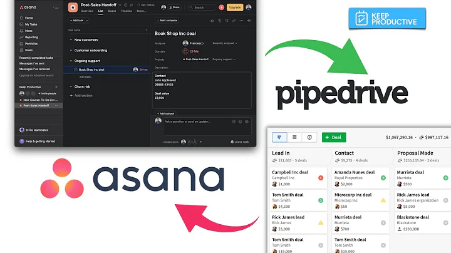Image resolution: width=451 pixels, height=253 pixels.
Task: Open Help & getting started
Action: tap(37, 142)
